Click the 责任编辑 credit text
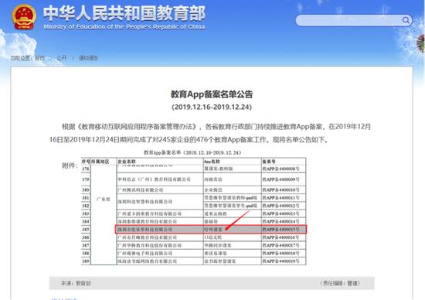 point(340,283)
